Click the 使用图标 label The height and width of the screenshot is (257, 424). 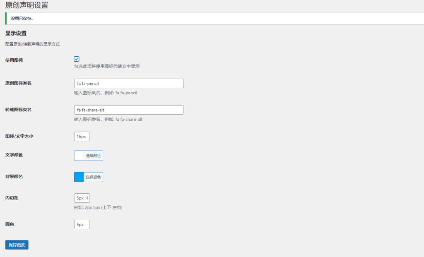pyautogui.click(x=14, y=60)
